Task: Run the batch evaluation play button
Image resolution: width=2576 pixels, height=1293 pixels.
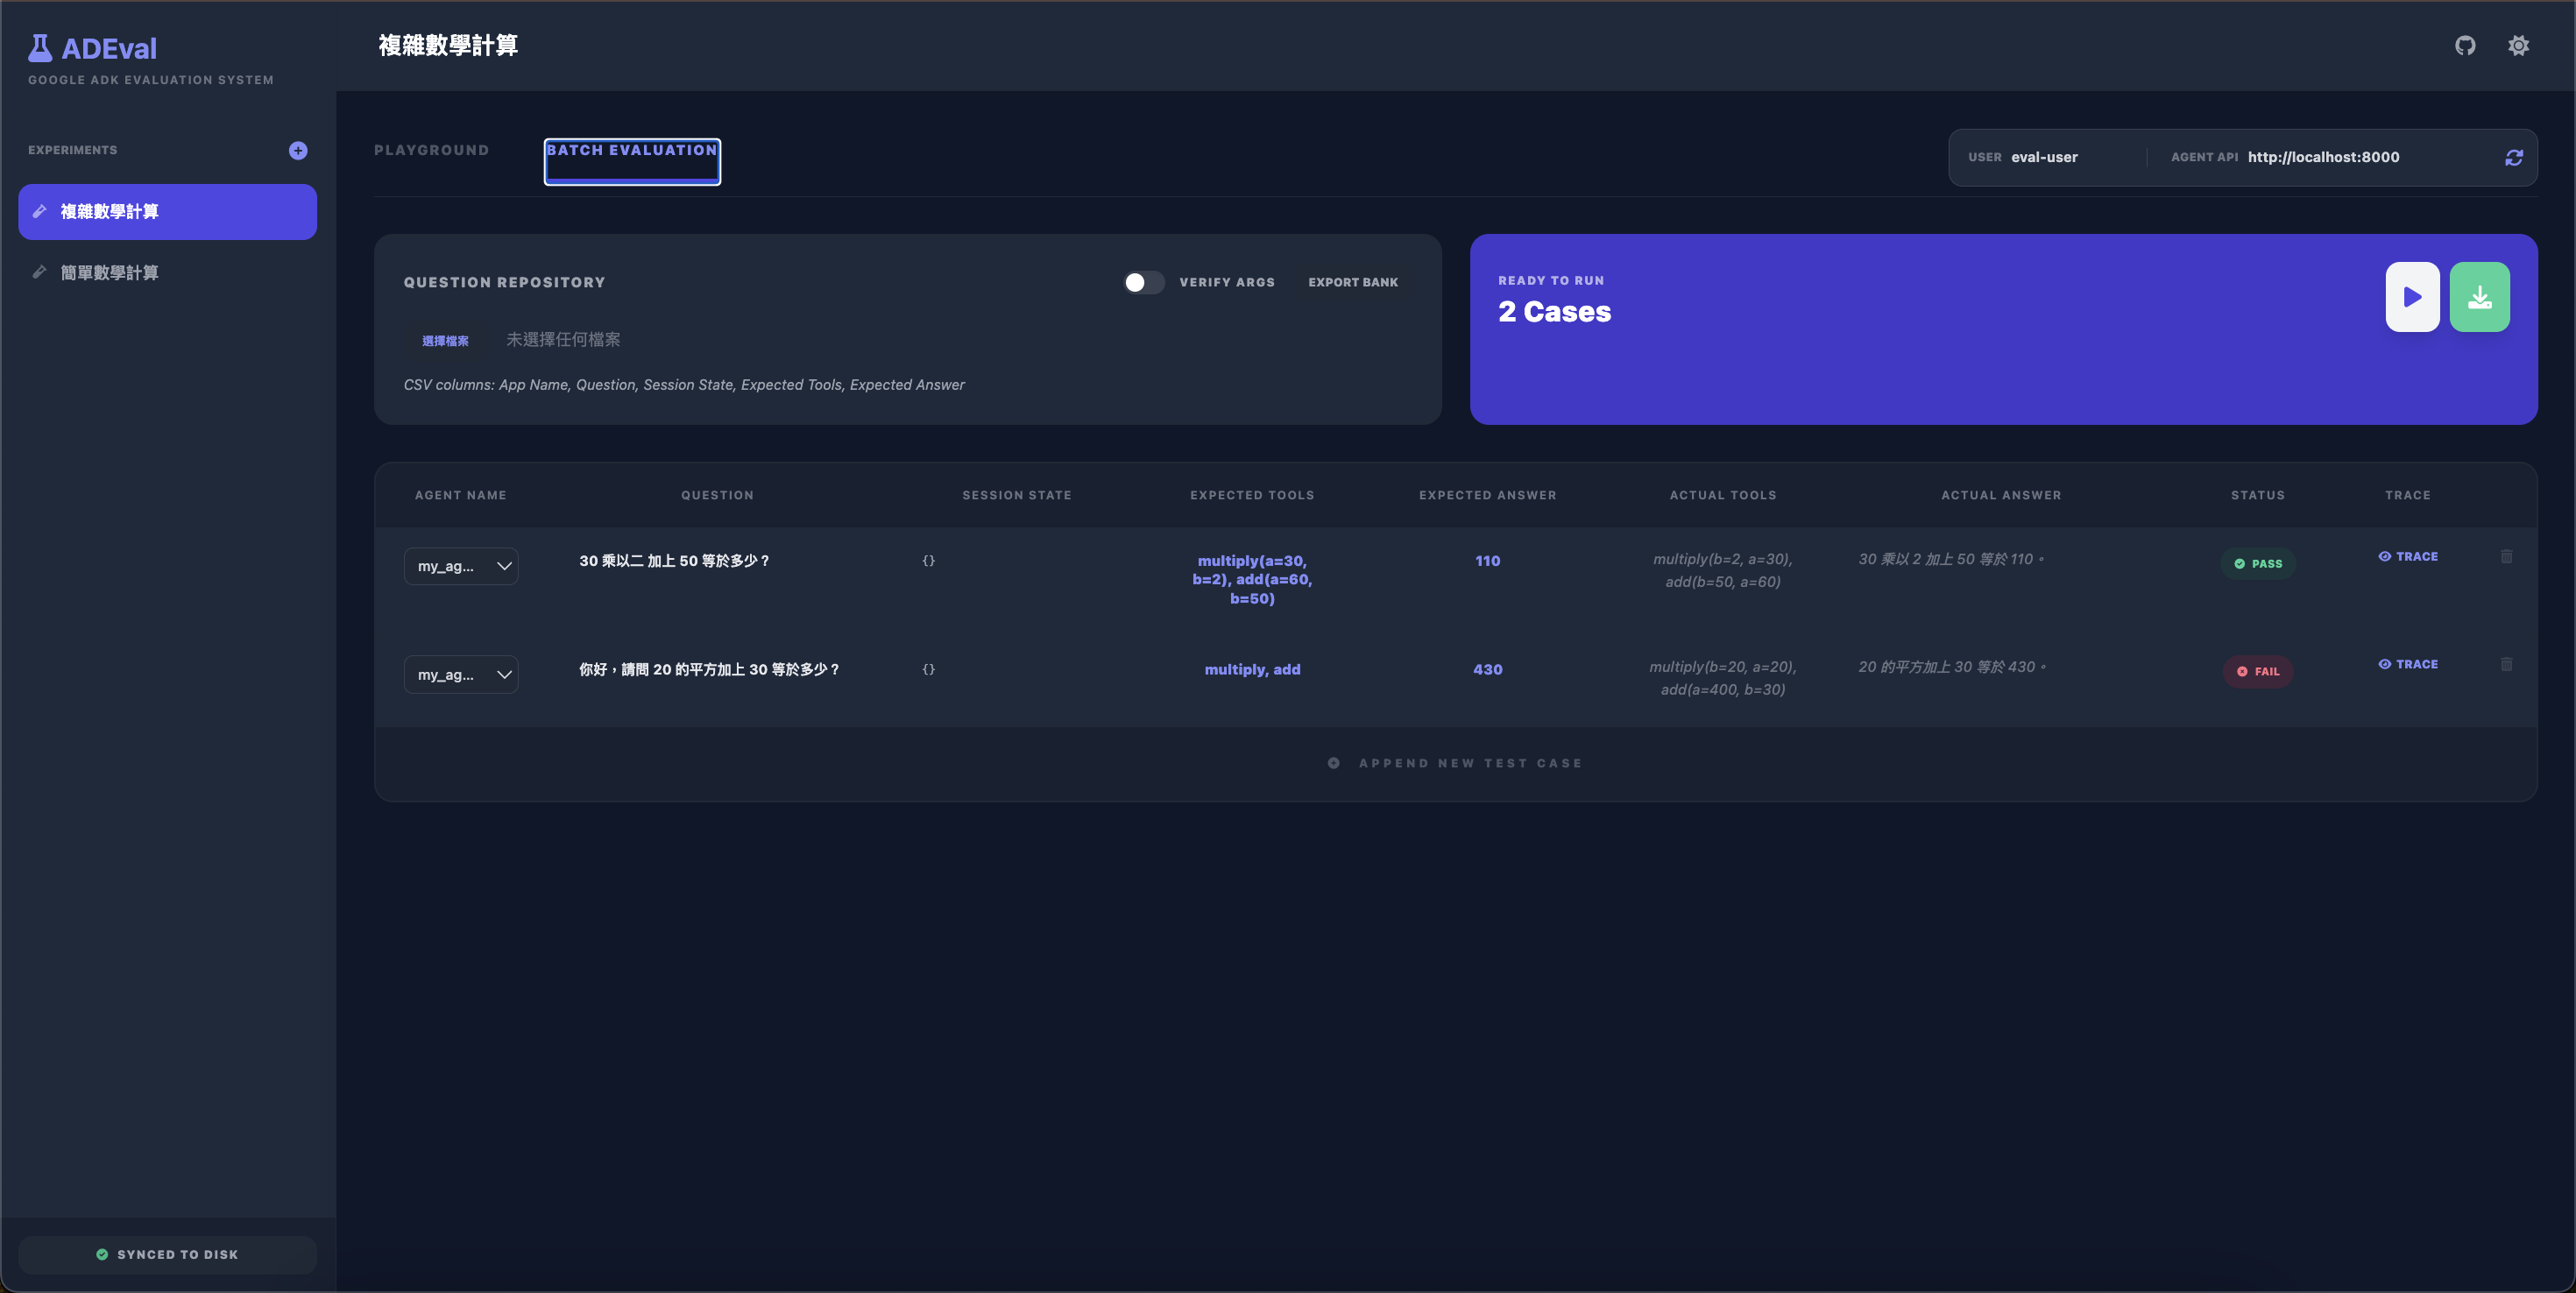Action: (2412, 297)
